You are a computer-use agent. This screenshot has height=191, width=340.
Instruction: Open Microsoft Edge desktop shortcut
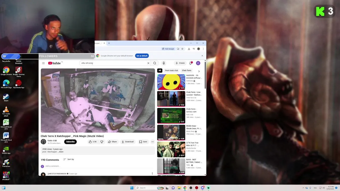point(6,84)
